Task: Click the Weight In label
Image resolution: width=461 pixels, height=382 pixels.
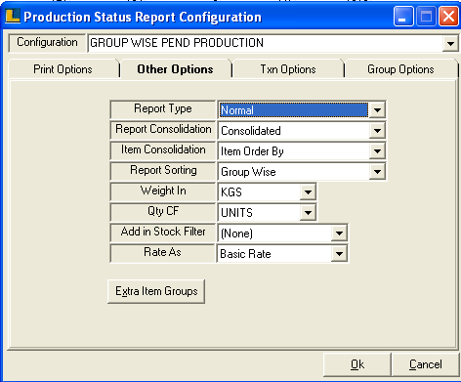Action: 163,191
